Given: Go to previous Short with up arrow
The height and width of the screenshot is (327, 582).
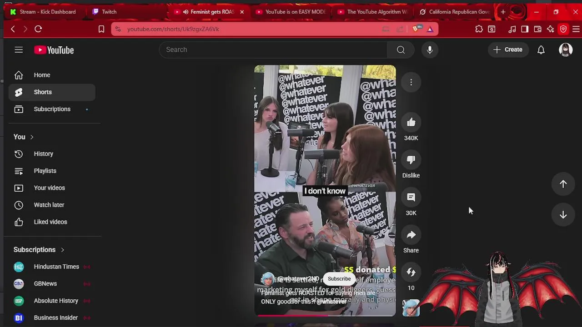Looking at the screenshot, I should coord(563,184).
